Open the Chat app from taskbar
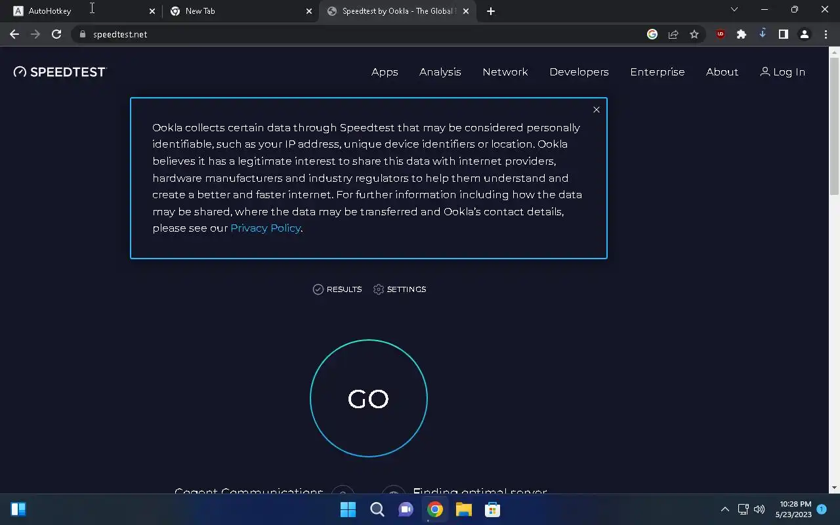Image resolution: width=840 pixels, height=525 pixels. pyautogui.click(x=406, y=509)
